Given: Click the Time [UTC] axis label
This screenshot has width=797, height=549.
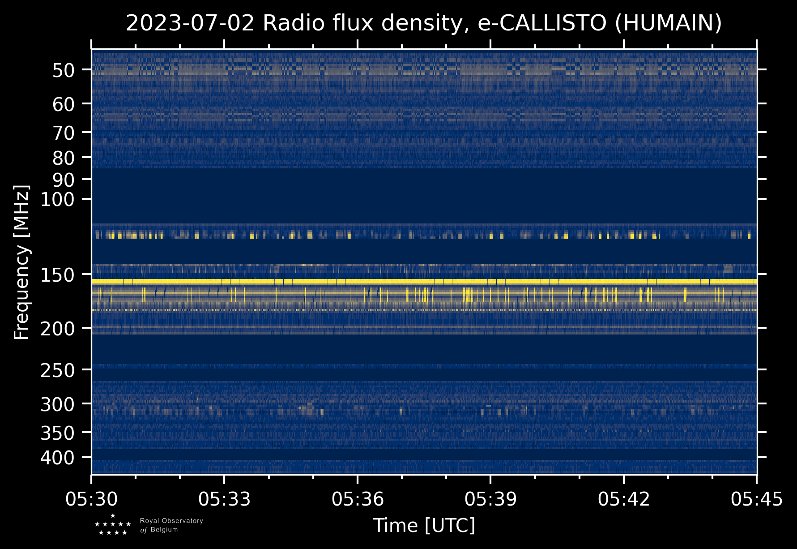Looking at the screenshot, I should (x=424, y=525).
